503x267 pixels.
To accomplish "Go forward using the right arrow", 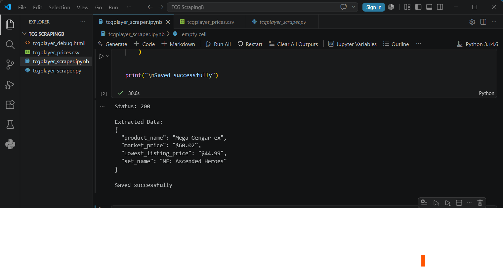I will point(161,7).
